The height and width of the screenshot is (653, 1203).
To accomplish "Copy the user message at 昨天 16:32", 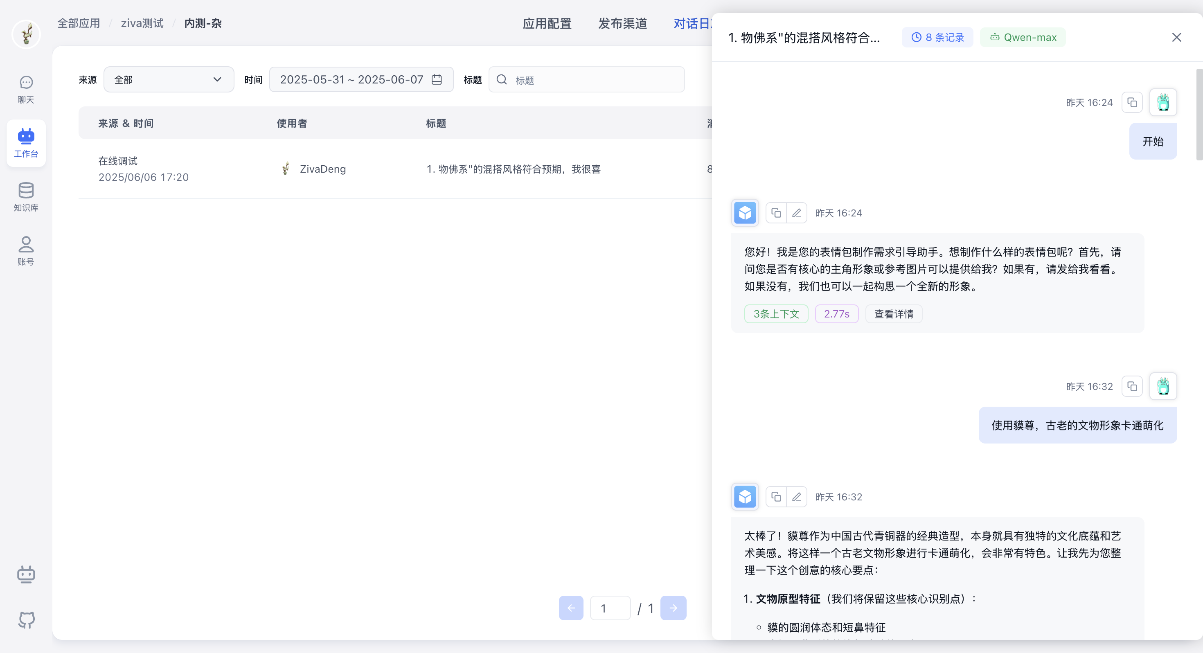I will pyautogui.click(x=1131, y=386).
